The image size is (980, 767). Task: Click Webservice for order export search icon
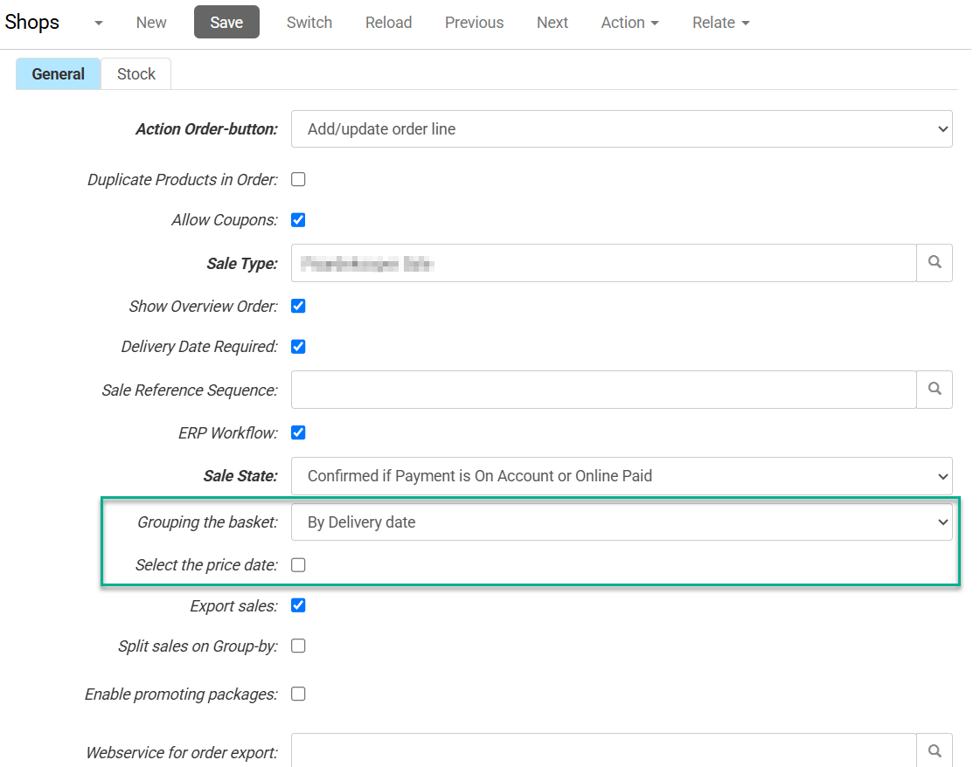point(935,750)
